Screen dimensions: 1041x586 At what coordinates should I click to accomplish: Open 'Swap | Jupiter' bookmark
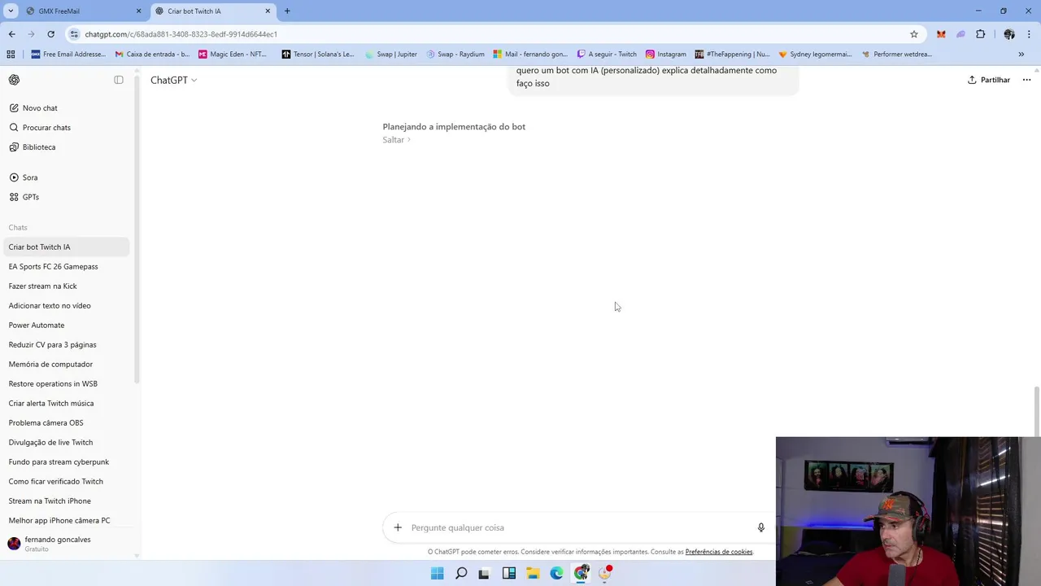pyautogui.click(x=391, y=55)
